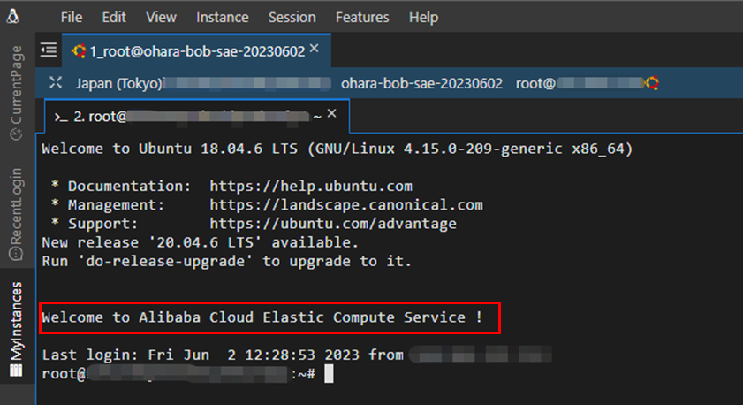Open the Edit menu
The height and width of the screenshot is (405, 743).
(x=114, y=17)
